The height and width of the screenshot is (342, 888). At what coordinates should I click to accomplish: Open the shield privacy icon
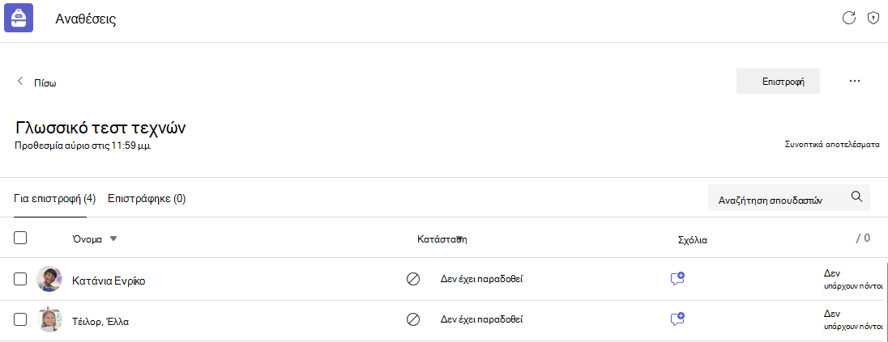click(x=873, y=18)
